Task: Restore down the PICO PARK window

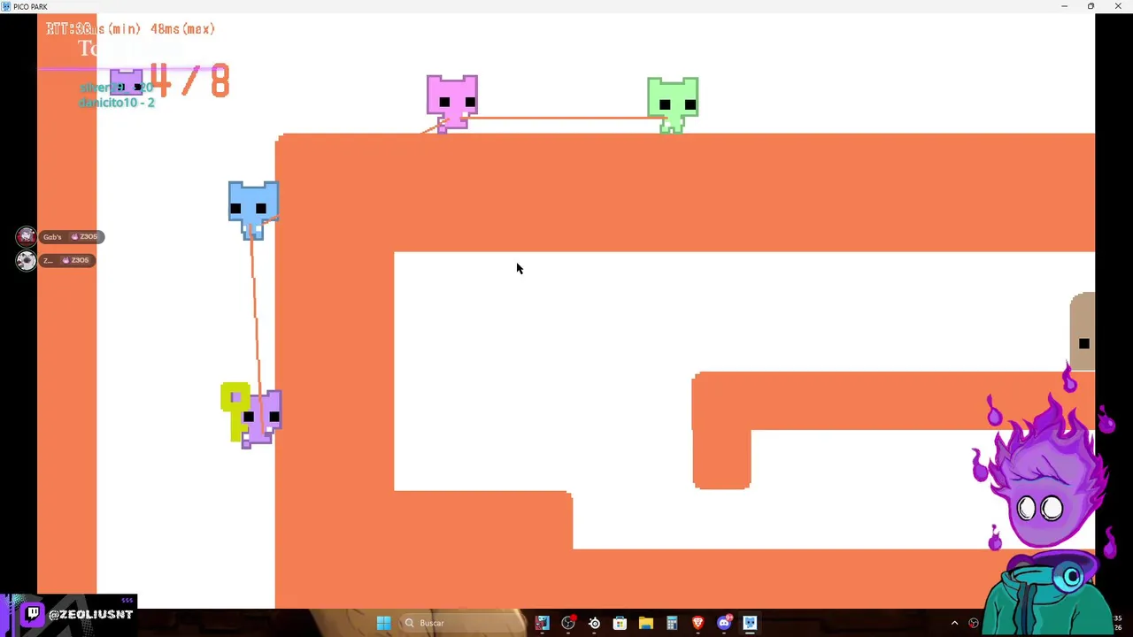Action: (1091, 6)
